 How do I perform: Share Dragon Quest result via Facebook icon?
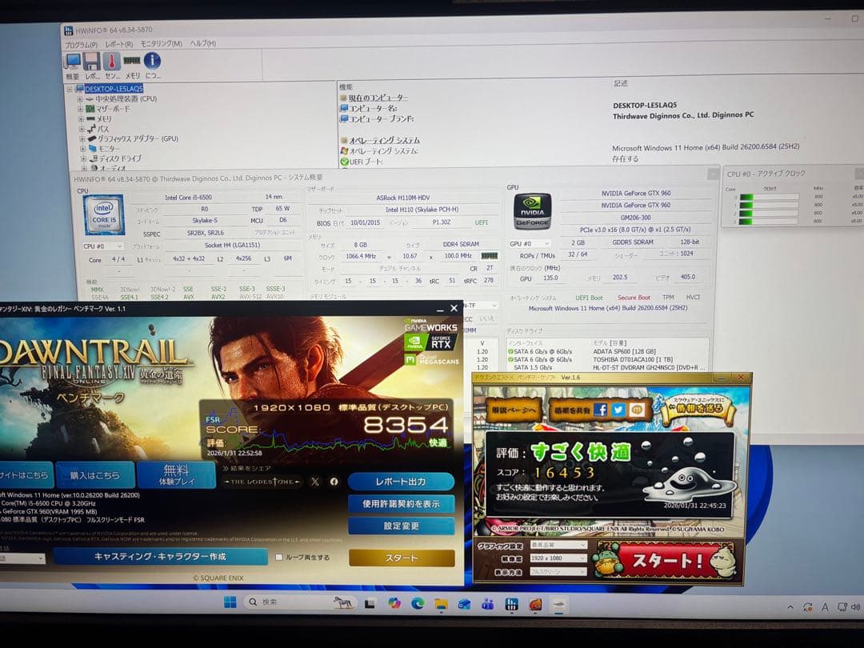602,408
